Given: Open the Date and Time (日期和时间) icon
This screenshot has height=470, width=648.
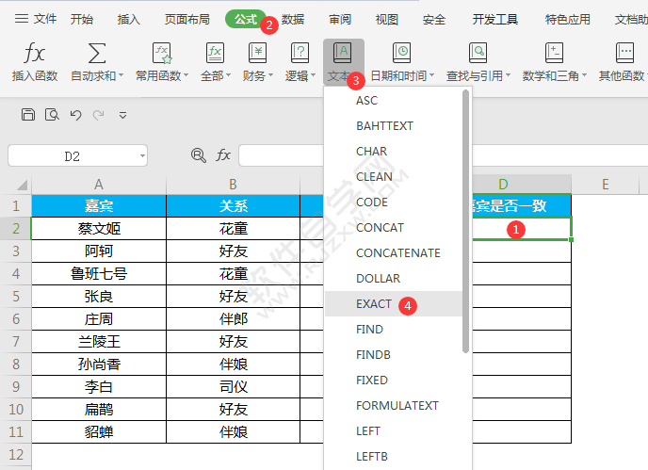Looking at the screenshot, I should point(401,53).
